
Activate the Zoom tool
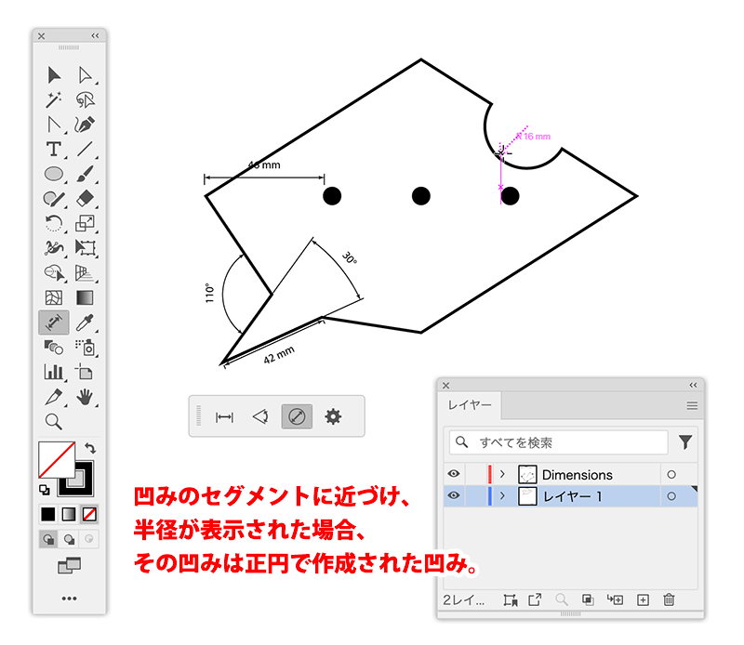pos(51,419)
